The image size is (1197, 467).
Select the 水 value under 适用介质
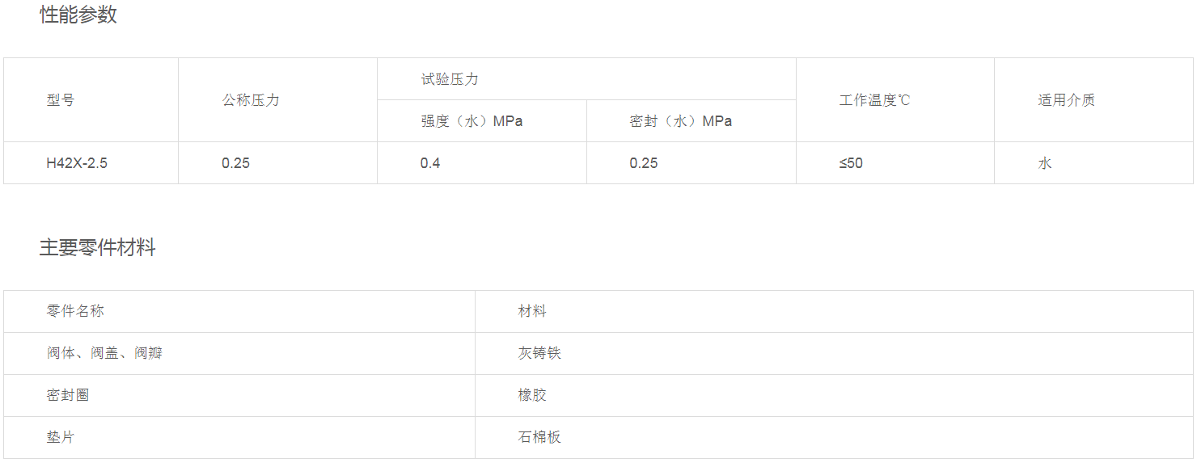1045,163
